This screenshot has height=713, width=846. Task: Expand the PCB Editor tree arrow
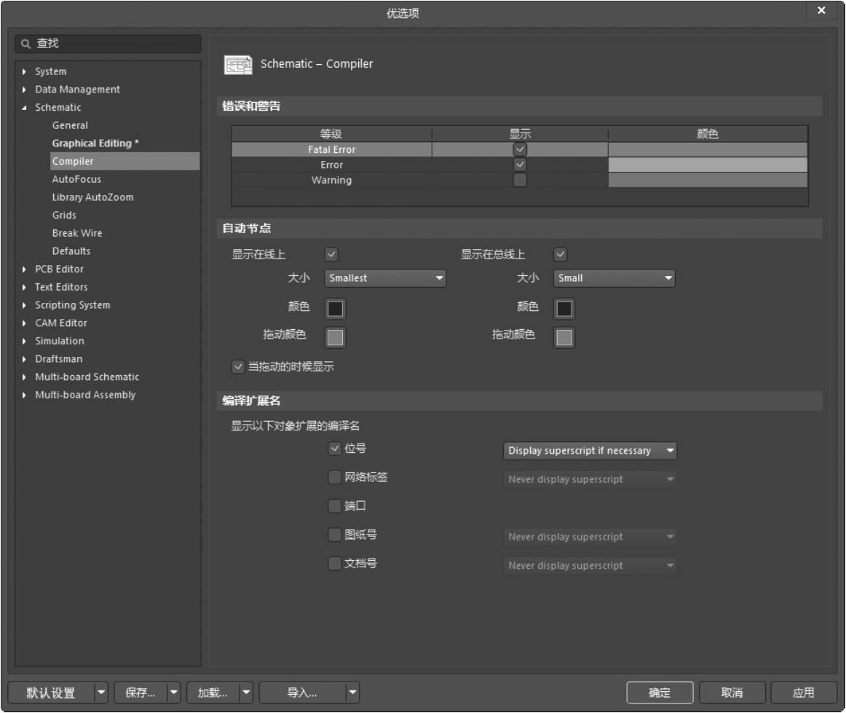[25, 269]
